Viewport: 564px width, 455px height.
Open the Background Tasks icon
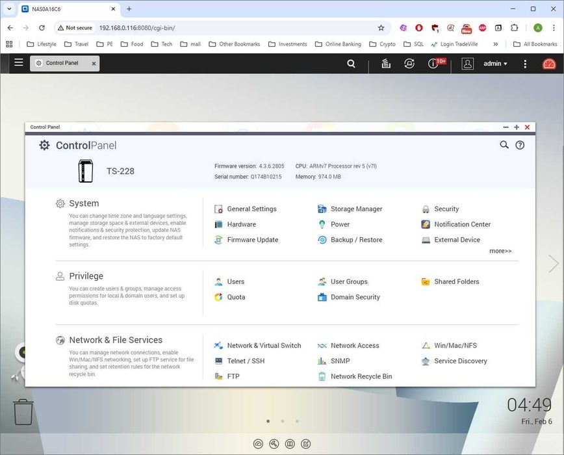386,64
